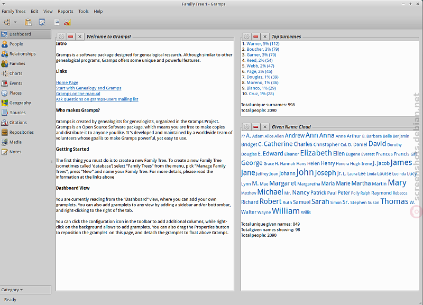
Task: Pick Catherine in the given name cloud
Action: [278, 144]
